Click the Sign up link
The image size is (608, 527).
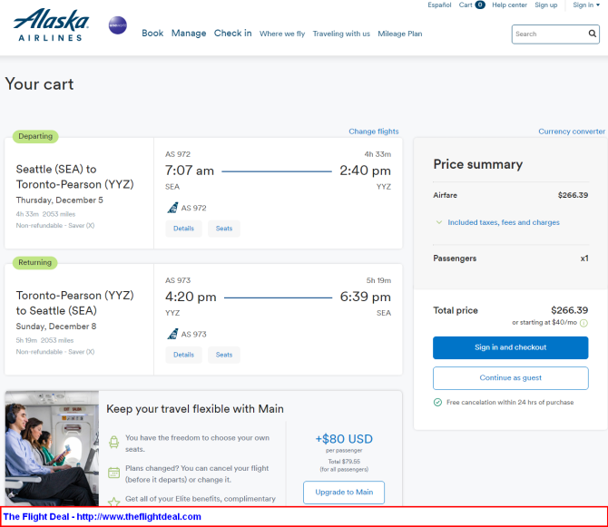pyautogui.click(x=545, y=5)
